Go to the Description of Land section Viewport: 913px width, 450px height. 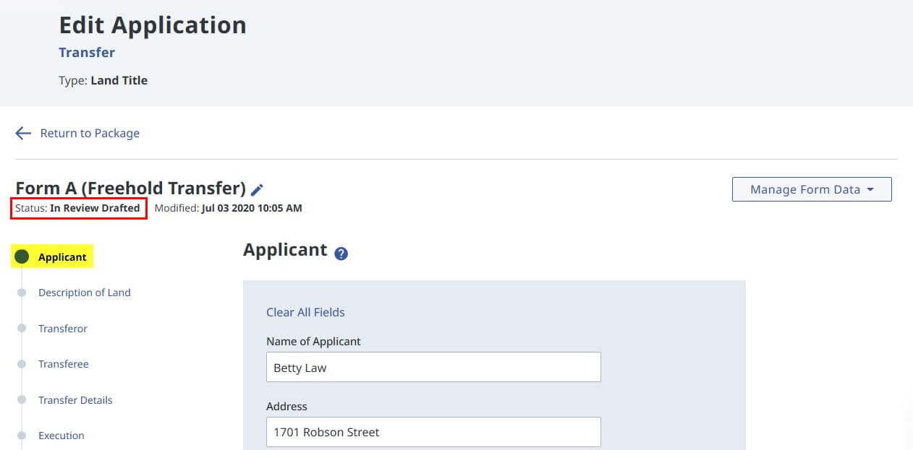(85, 293)
